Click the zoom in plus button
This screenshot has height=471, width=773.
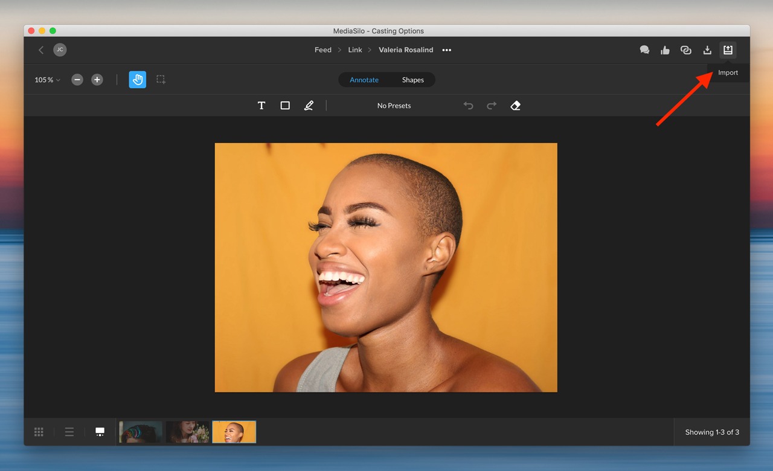tap(97, 80)
